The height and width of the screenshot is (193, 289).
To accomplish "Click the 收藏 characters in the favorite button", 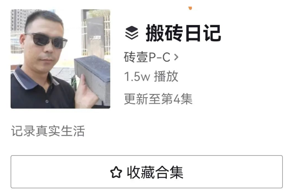I will point(141,172).
